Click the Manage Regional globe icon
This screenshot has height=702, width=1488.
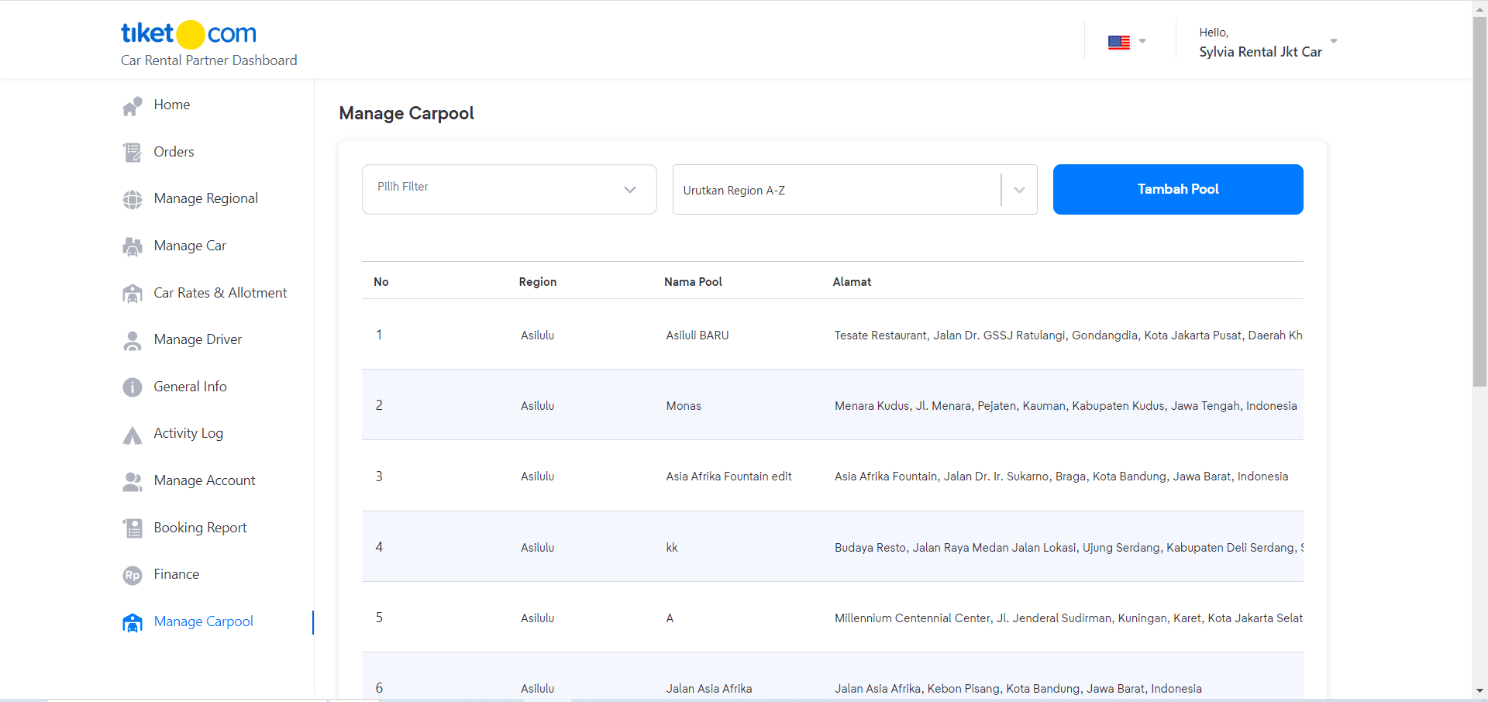click(133, 200)
